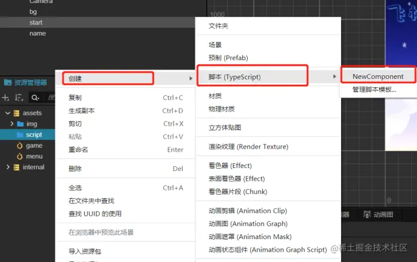The width and height of the screenshot is (417, 262).
Task: Click the game scene flame icon
Action: pyautogui.click(x=20, y=146)
